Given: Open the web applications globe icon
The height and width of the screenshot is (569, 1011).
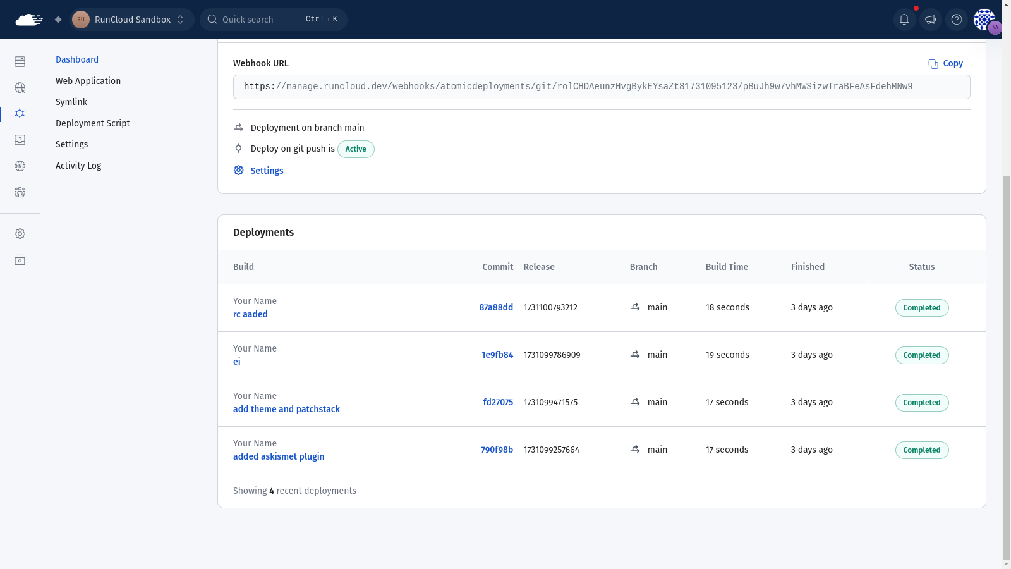Looking at the screenshot, I should (x=20, y=88).
